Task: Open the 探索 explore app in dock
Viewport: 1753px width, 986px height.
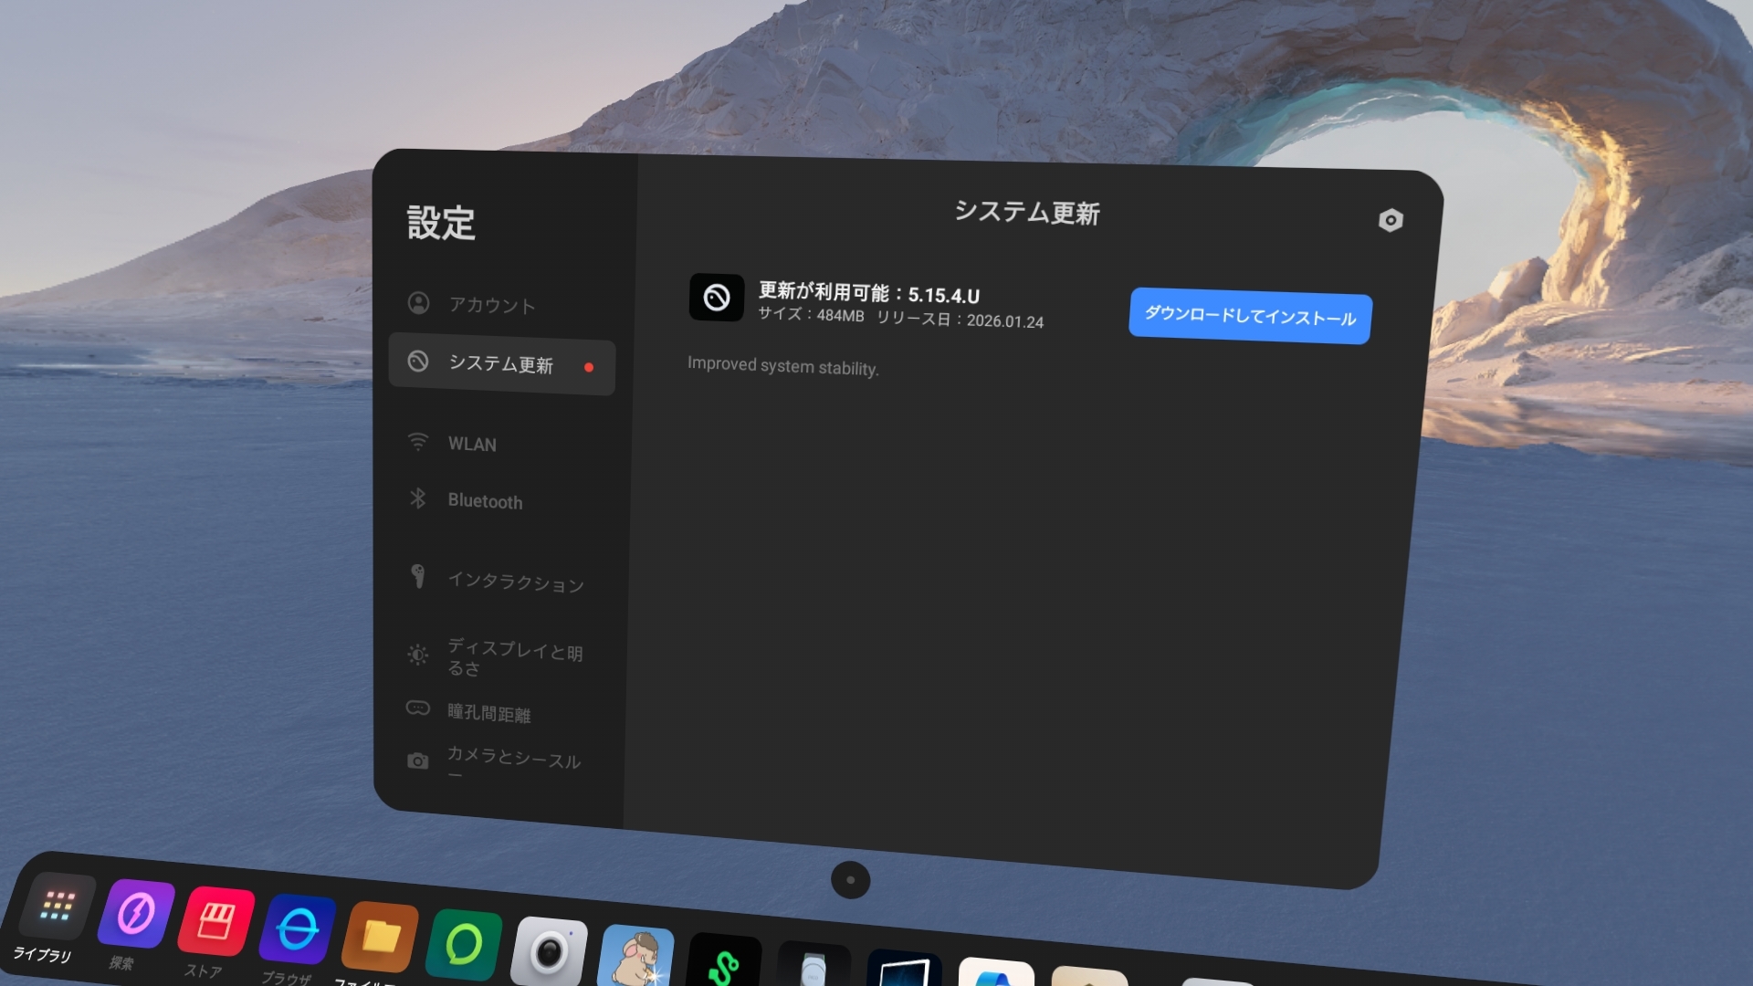Action: 137,914
